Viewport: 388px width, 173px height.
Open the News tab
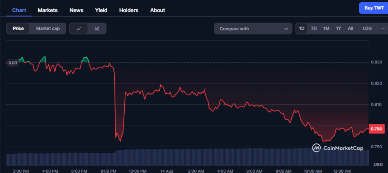point(77,10)
